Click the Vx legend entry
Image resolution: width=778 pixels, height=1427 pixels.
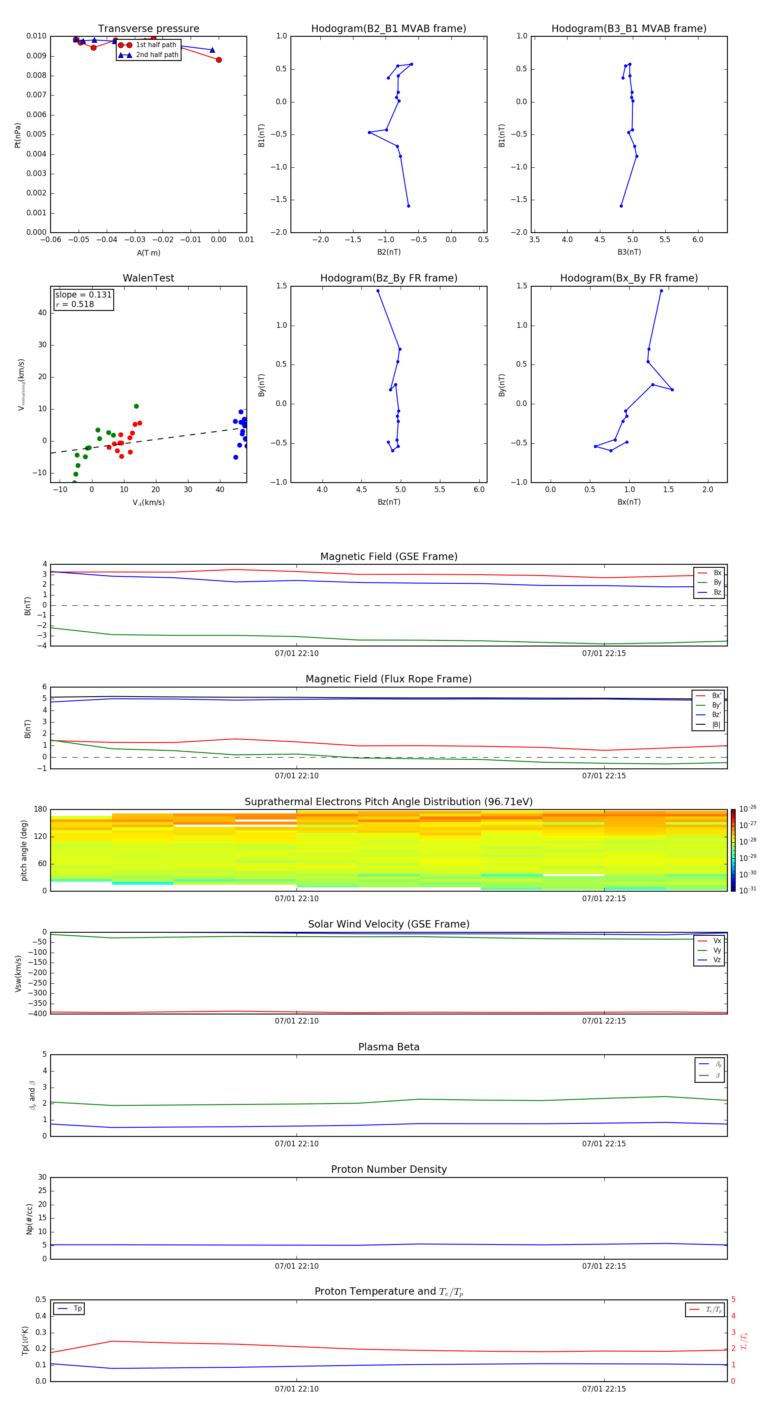pos(709,941)
